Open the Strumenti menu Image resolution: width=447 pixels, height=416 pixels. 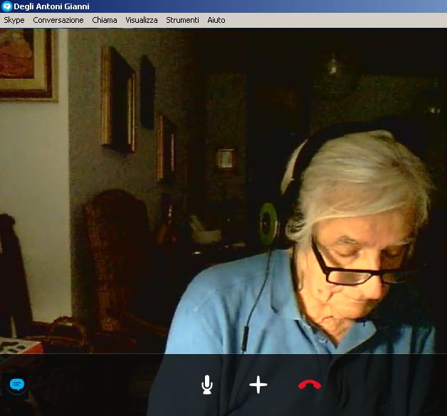[x=182, y=20]
